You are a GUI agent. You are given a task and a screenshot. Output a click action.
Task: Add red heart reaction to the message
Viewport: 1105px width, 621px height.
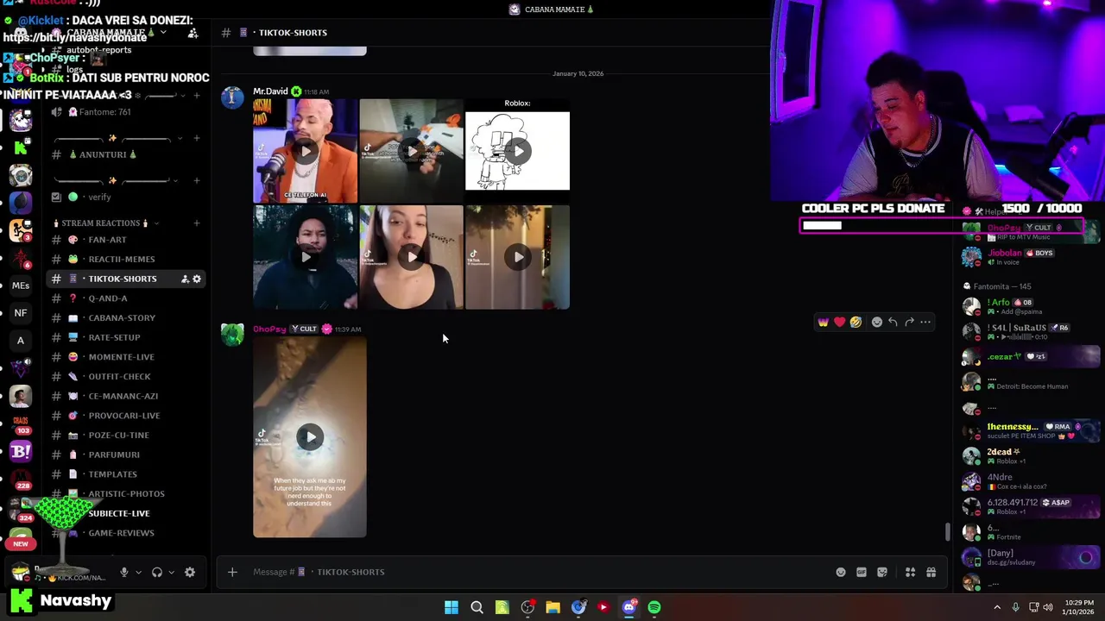click(x=840, y=322)
